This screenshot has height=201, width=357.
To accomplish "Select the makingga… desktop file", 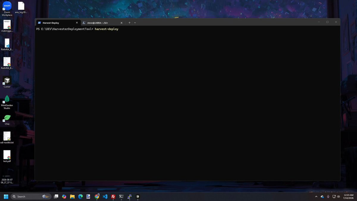I will click(7, 26).
